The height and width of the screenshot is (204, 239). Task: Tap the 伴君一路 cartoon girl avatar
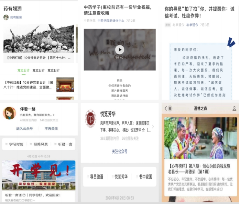(x=9, y=113)
